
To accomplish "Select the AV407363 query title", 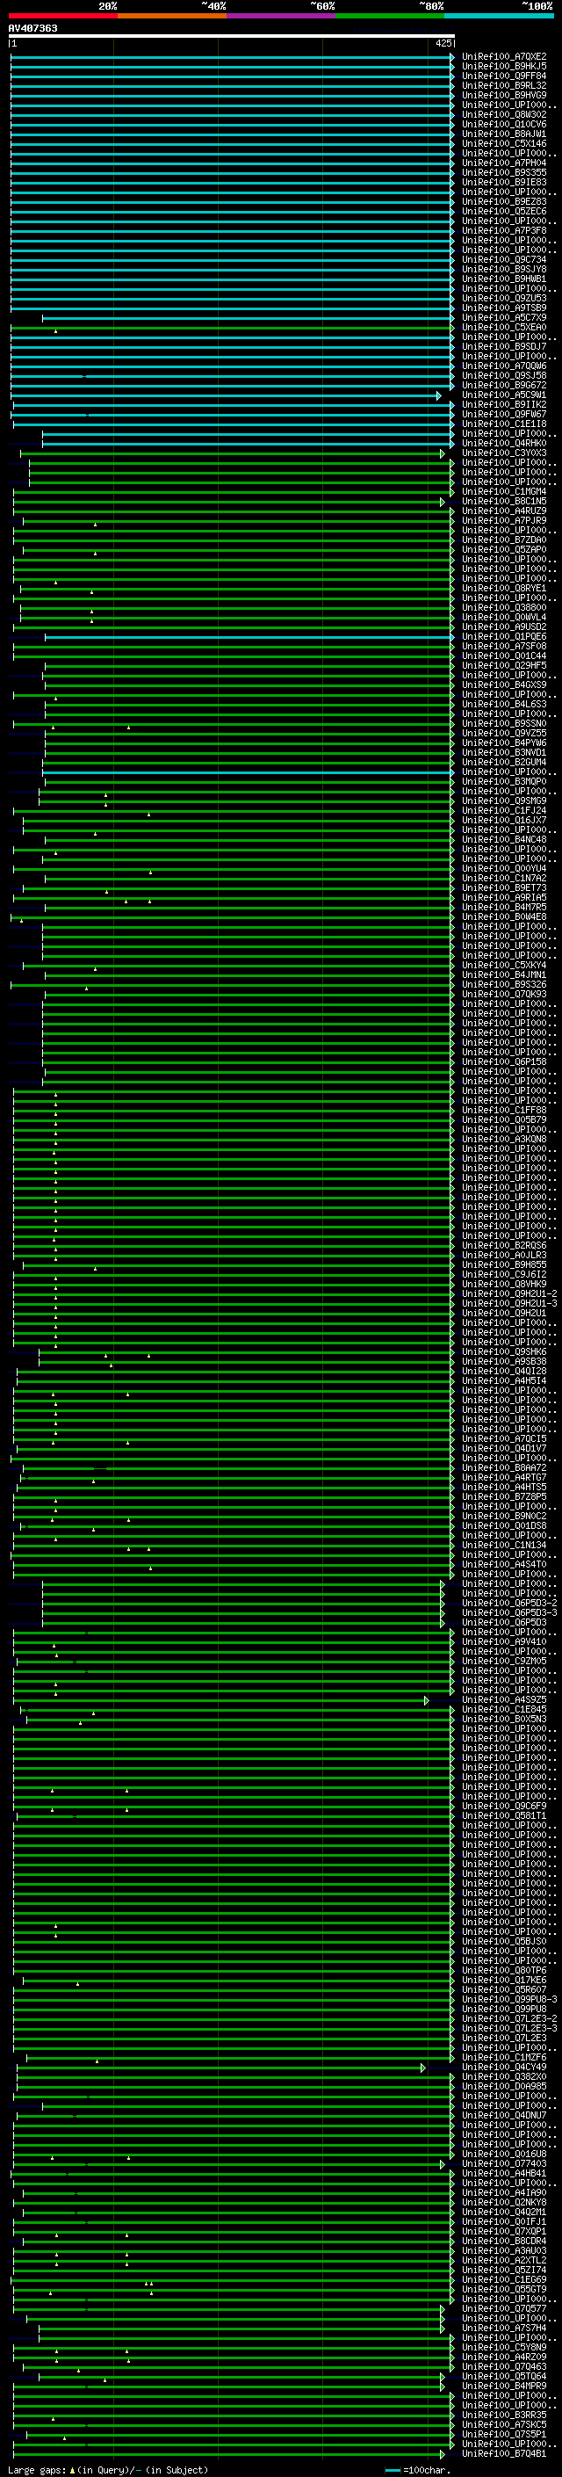I will click(32, 28).
